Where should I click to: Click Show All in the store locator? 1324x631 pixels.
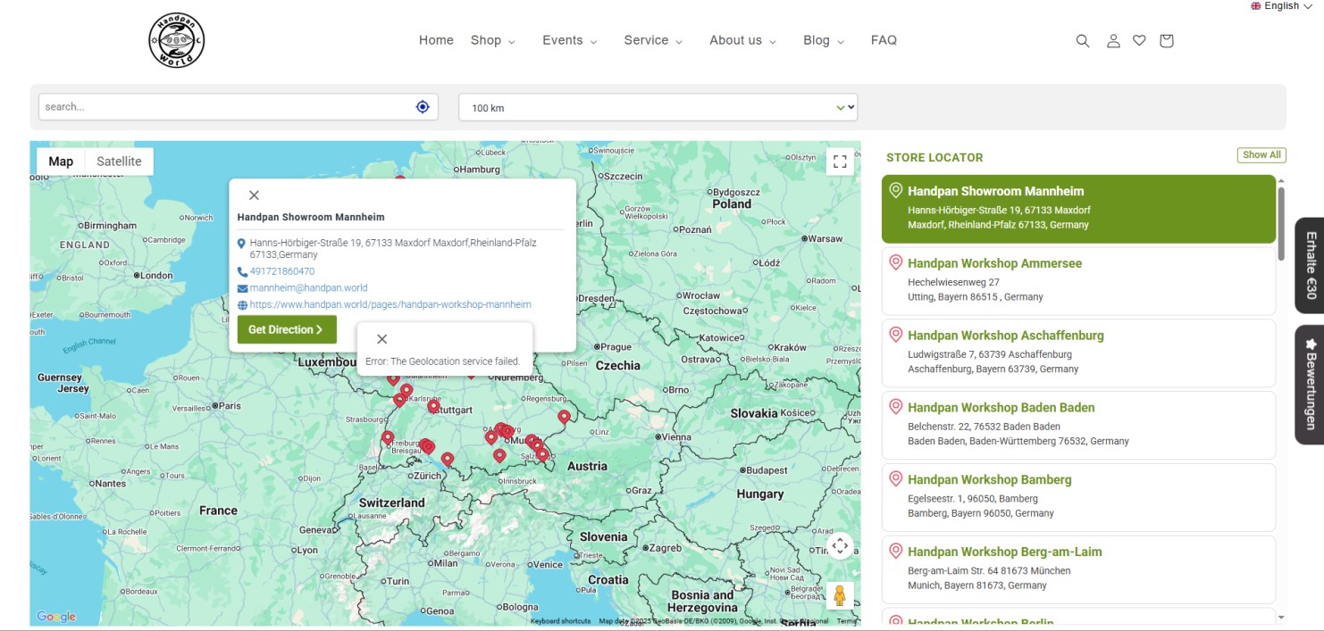(1261, 154)
